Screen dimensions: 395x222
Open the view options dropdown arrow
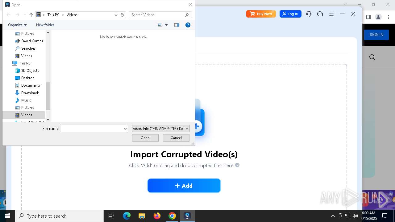166,25
